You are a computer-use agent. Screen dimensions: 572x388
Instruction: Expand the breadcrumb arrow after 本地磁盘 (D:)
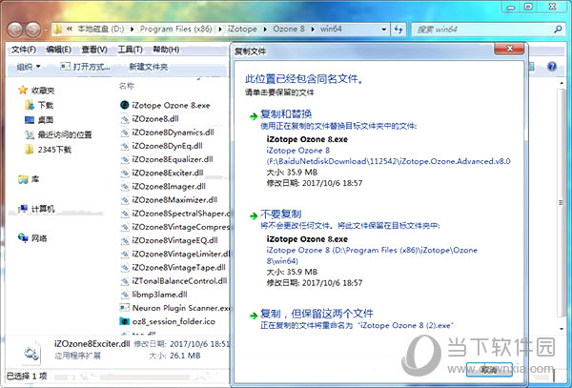[133, 30]
